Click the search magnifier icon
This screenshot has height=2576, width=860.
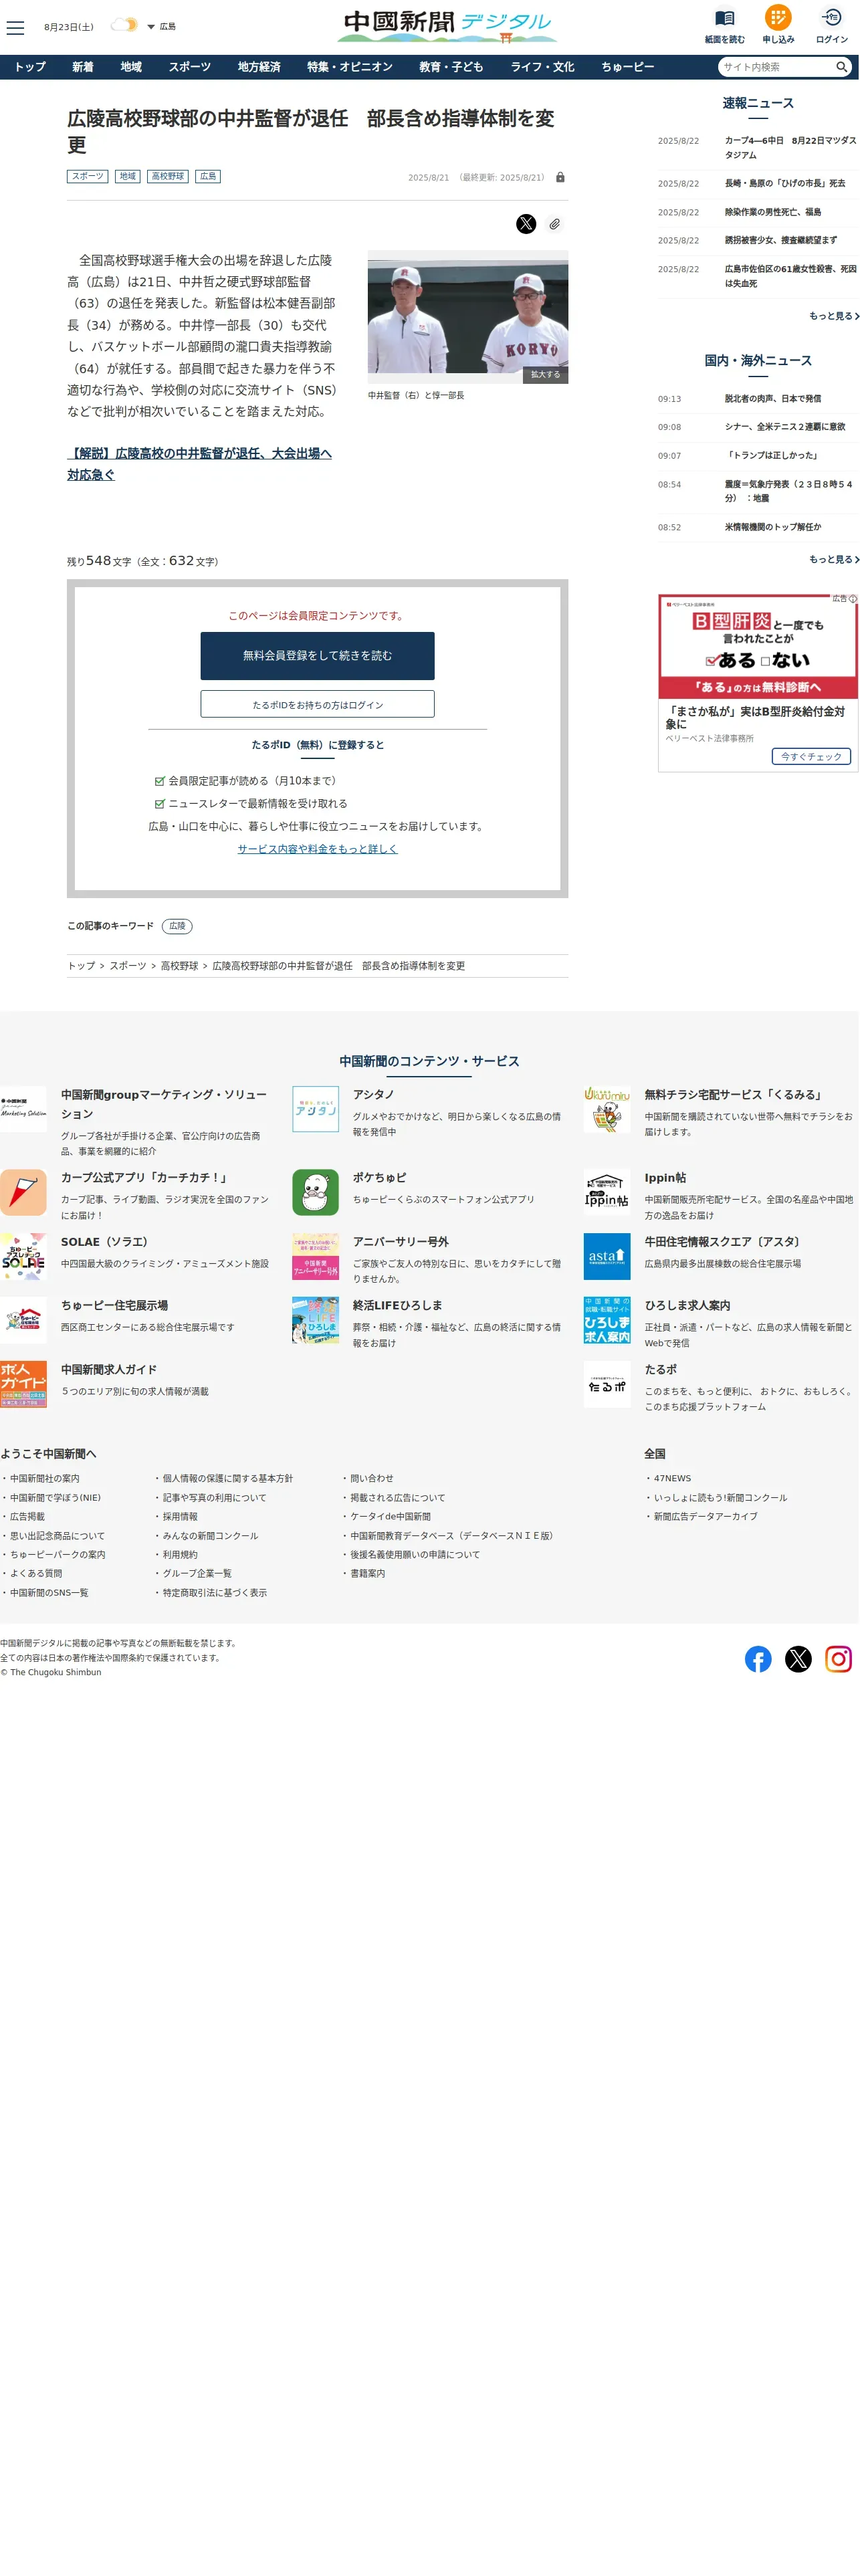click(841, 67)
